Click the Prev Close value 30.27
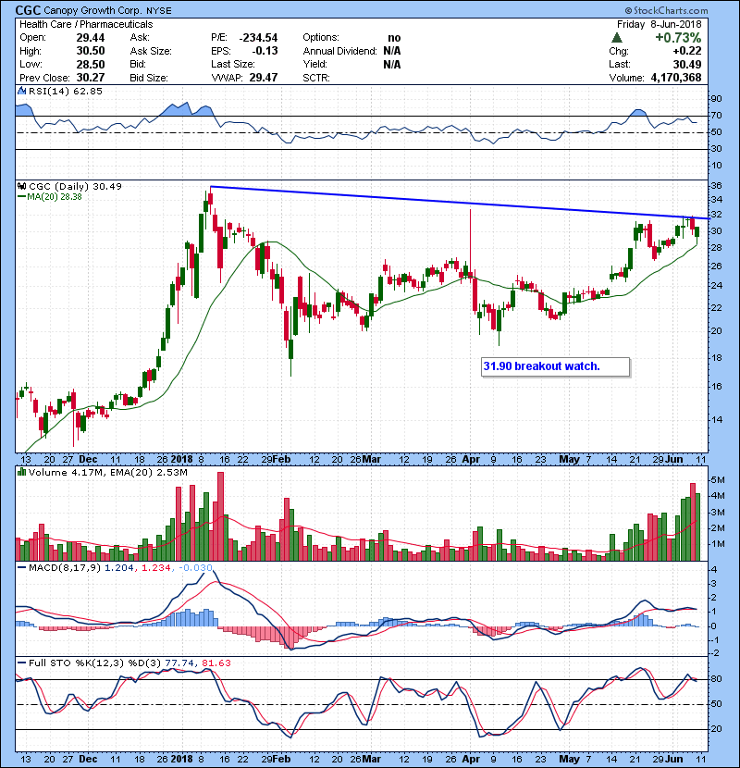Image resolution: width=740 pixels, height=768 pixels. pos(91,78)
